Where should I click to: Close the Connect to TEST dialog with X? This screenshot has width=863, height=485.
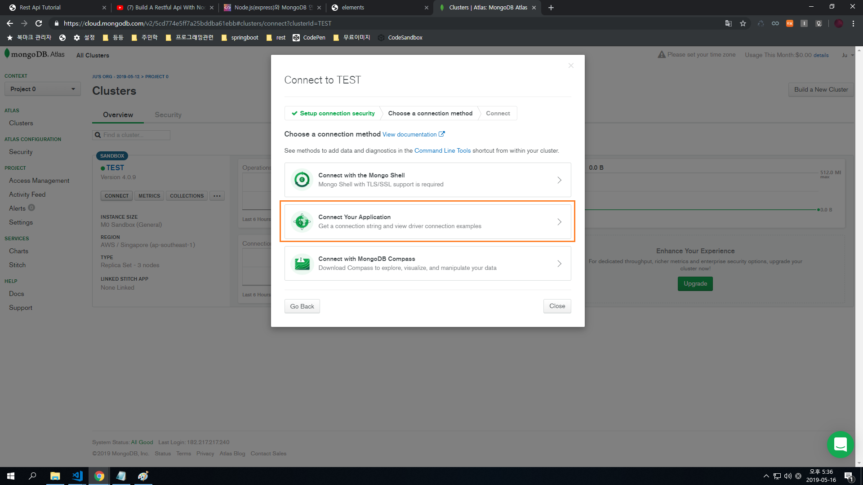click(x=571, y=66)
